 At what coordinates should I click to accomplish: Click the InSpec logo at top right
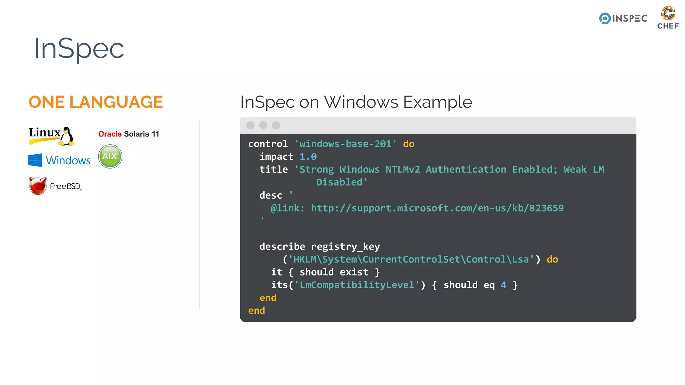point(623,18)
